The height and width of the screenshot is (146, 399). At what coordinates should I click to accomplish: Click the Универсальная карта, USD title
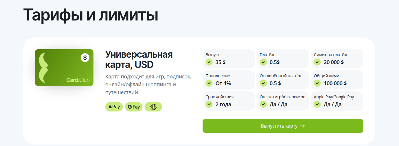(139, 59)
